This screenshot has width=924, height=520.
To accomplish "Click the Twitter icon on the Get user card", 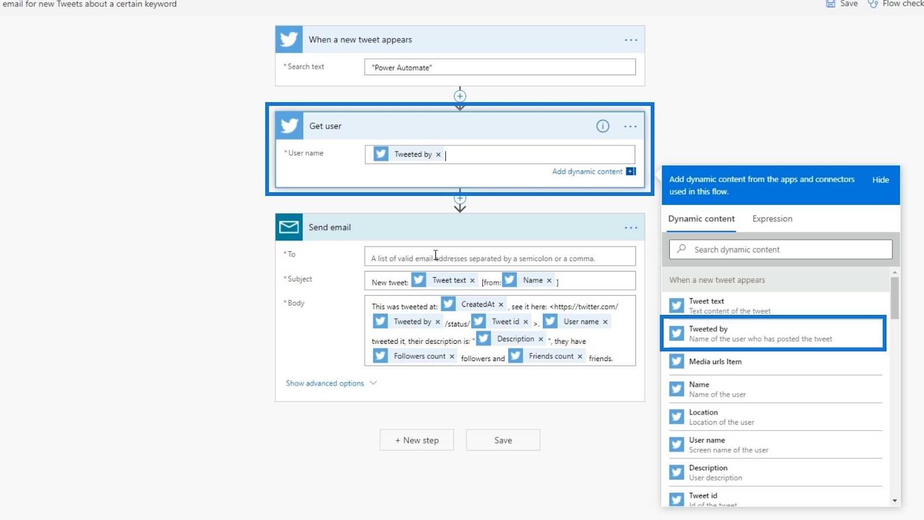I will tap(289, 125).
